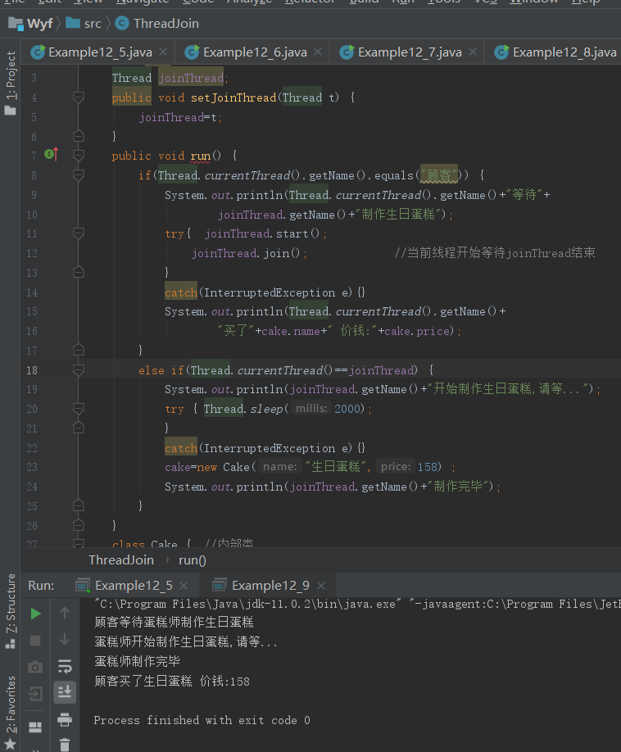This screenshot has width=621, height=752.
Task: Click the Dump Threads camera icon
Action: coord(35,667)
